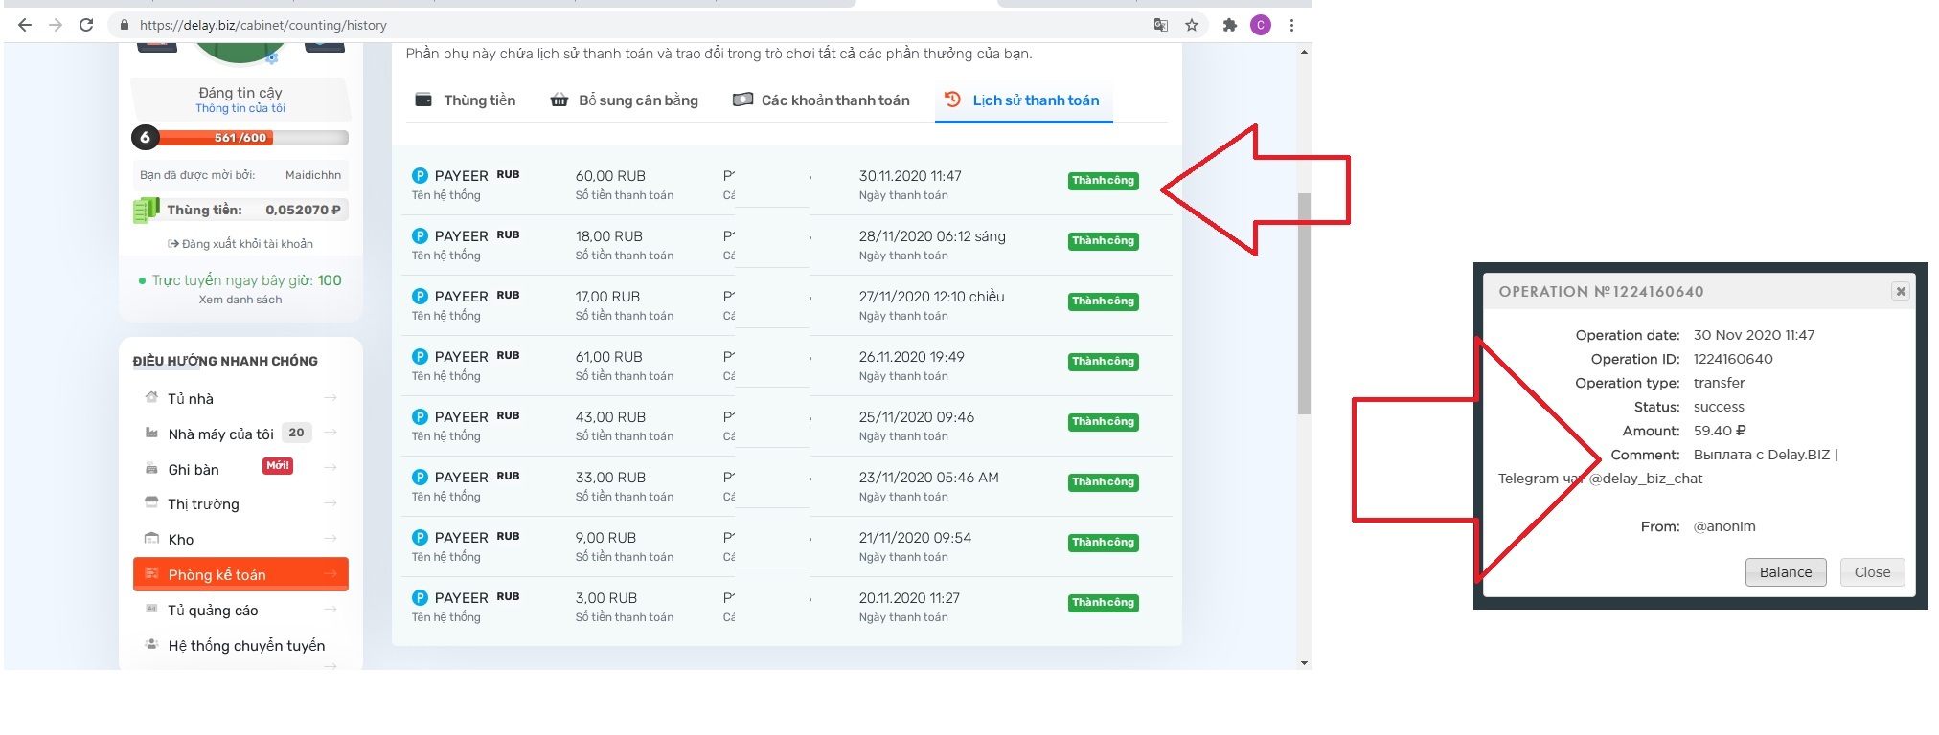Bookmark this page with the star icon
The image size is (1939, 735).
click(x=1192, y=26)
